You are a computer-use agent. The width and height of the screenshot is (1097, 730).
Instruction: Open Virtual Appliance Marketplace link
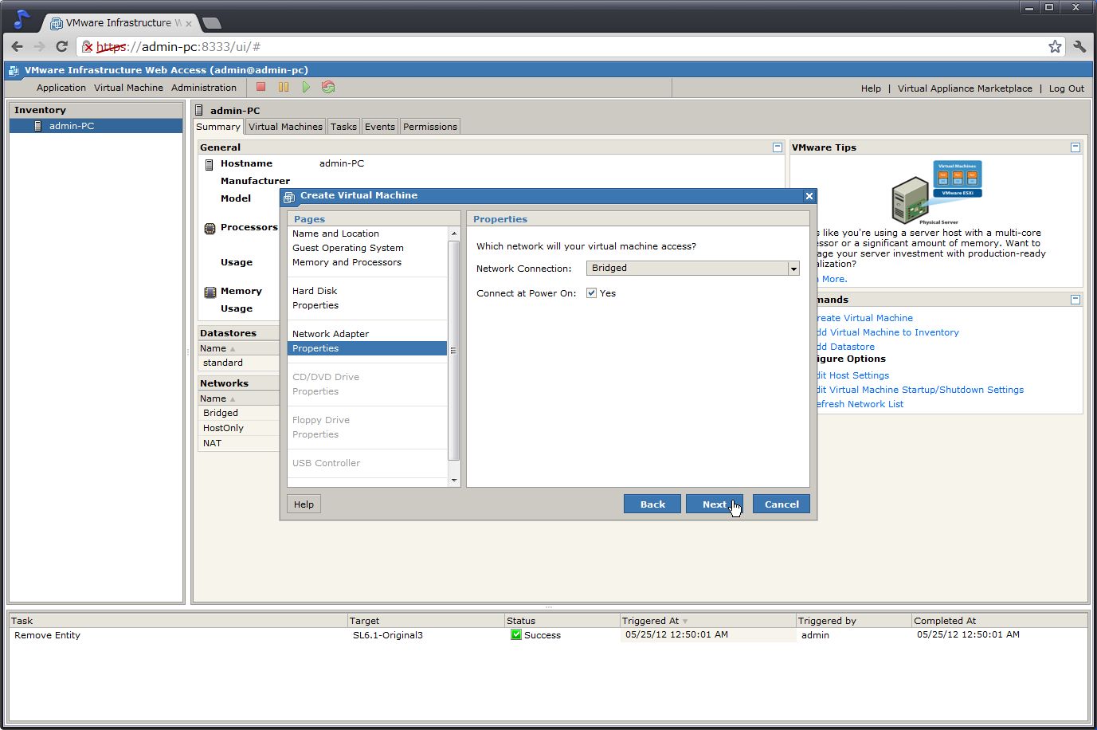[965, 88]
